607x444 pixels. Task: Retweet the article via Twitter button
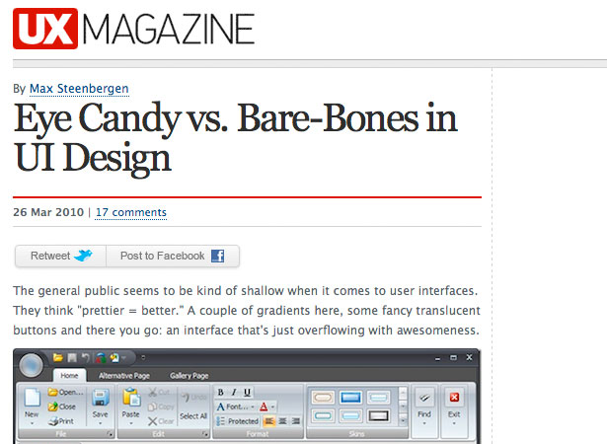(60, 256)
